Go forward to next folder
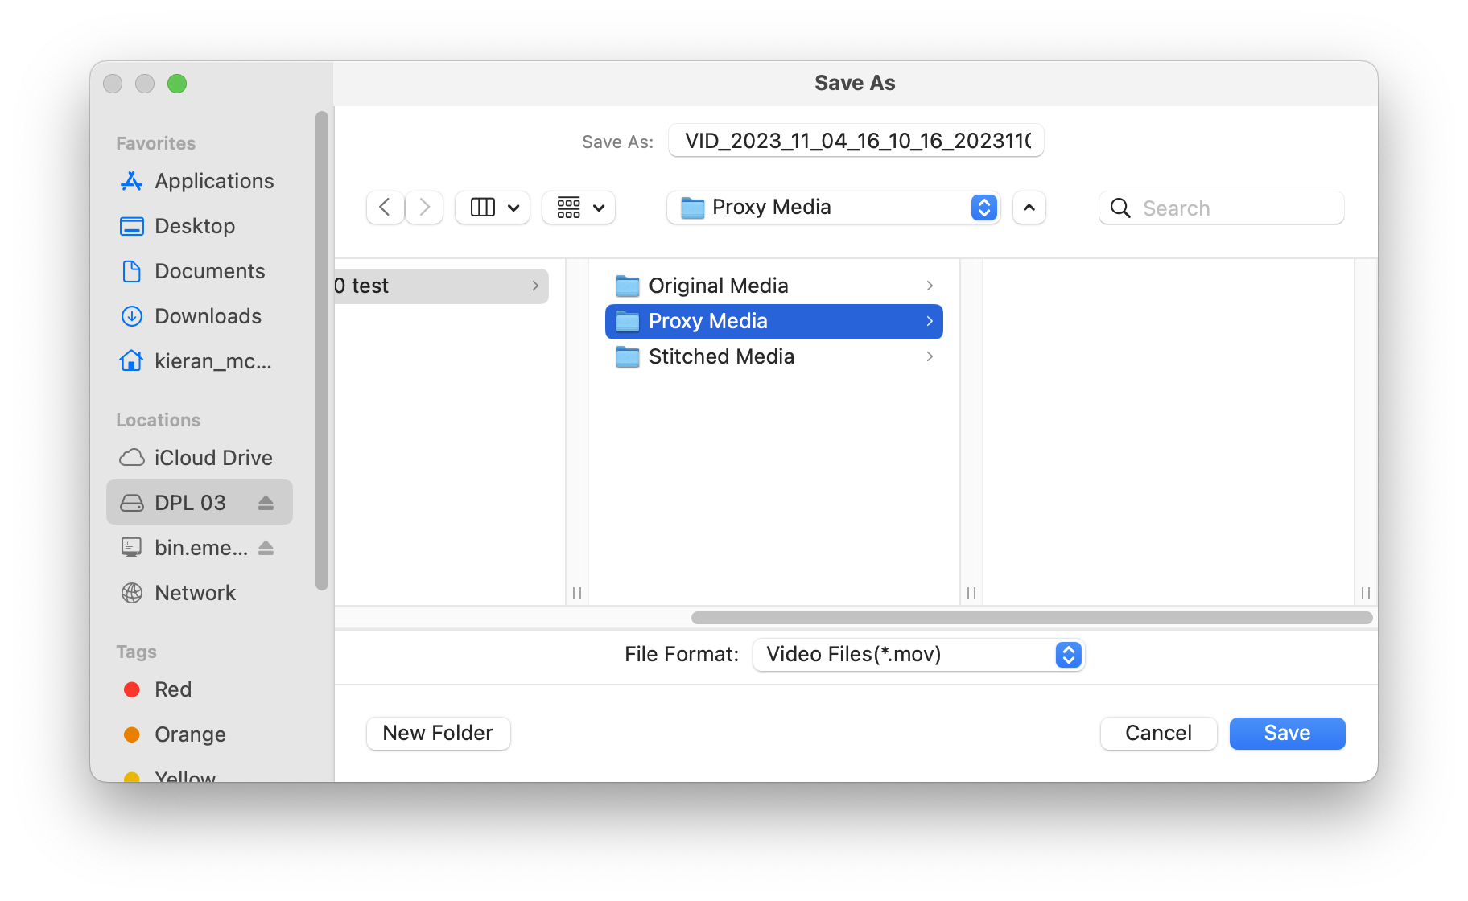This screenshot has width=1468, height=901. (x=424, y=208)
